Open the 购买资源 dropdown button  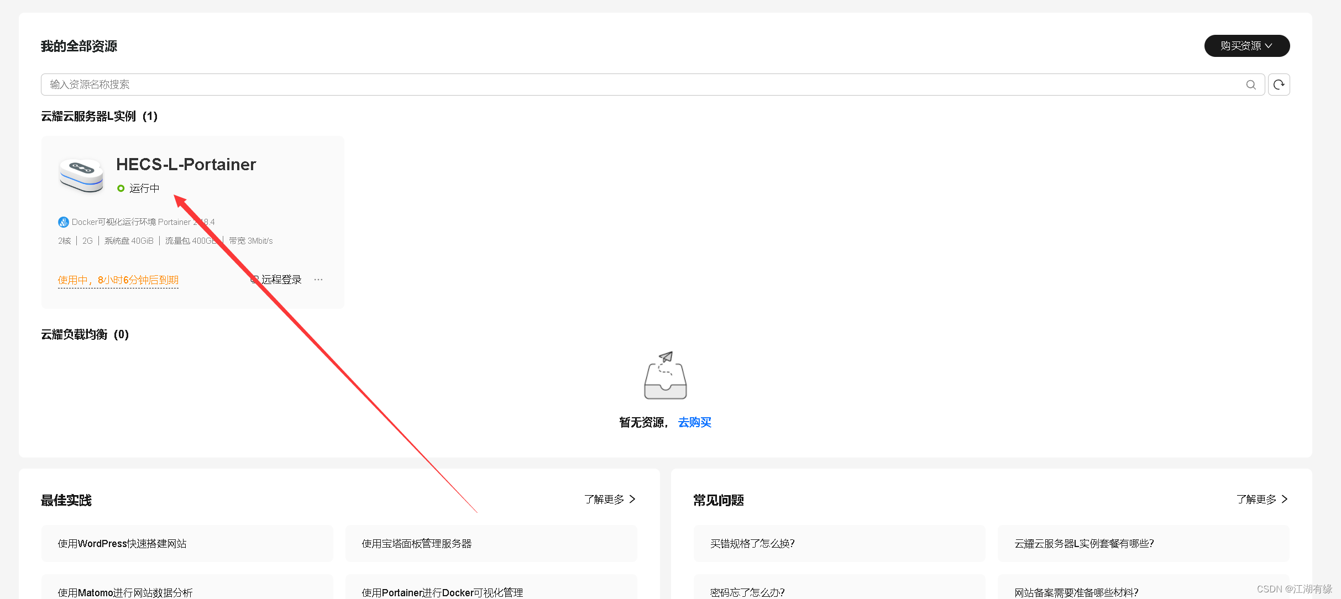pos(1246,46)
